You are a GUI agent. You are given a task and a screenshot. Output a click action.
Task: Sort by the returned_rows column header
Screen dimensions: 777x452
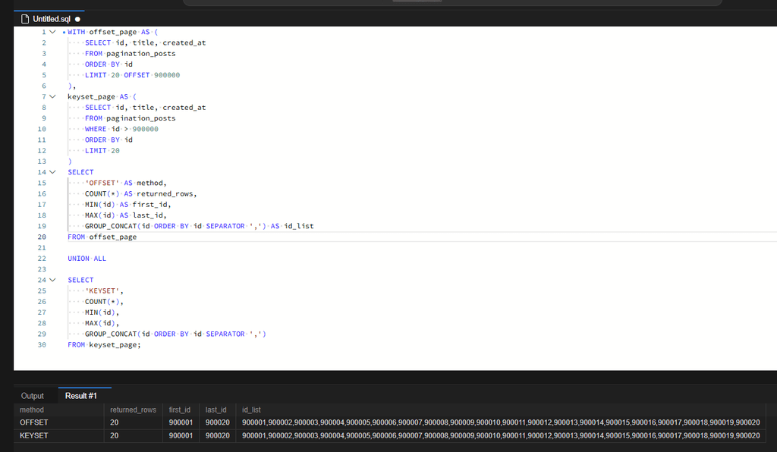pos(133,410)
